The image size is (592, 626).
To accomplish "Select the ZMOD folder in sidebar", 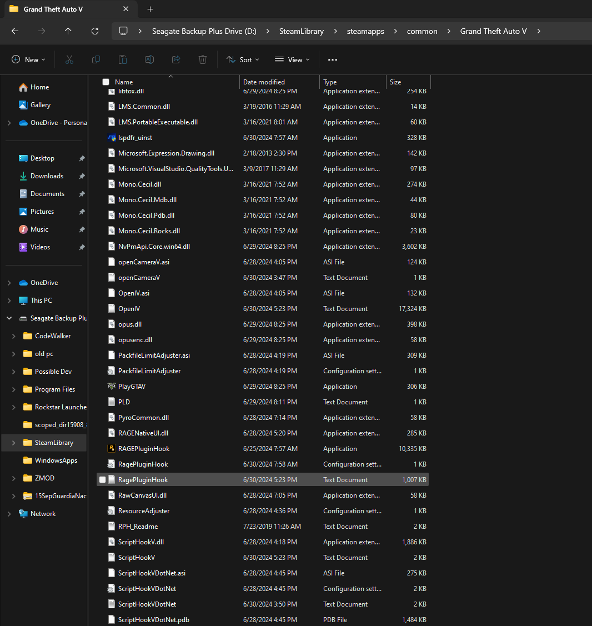I will tap(44, 478).
